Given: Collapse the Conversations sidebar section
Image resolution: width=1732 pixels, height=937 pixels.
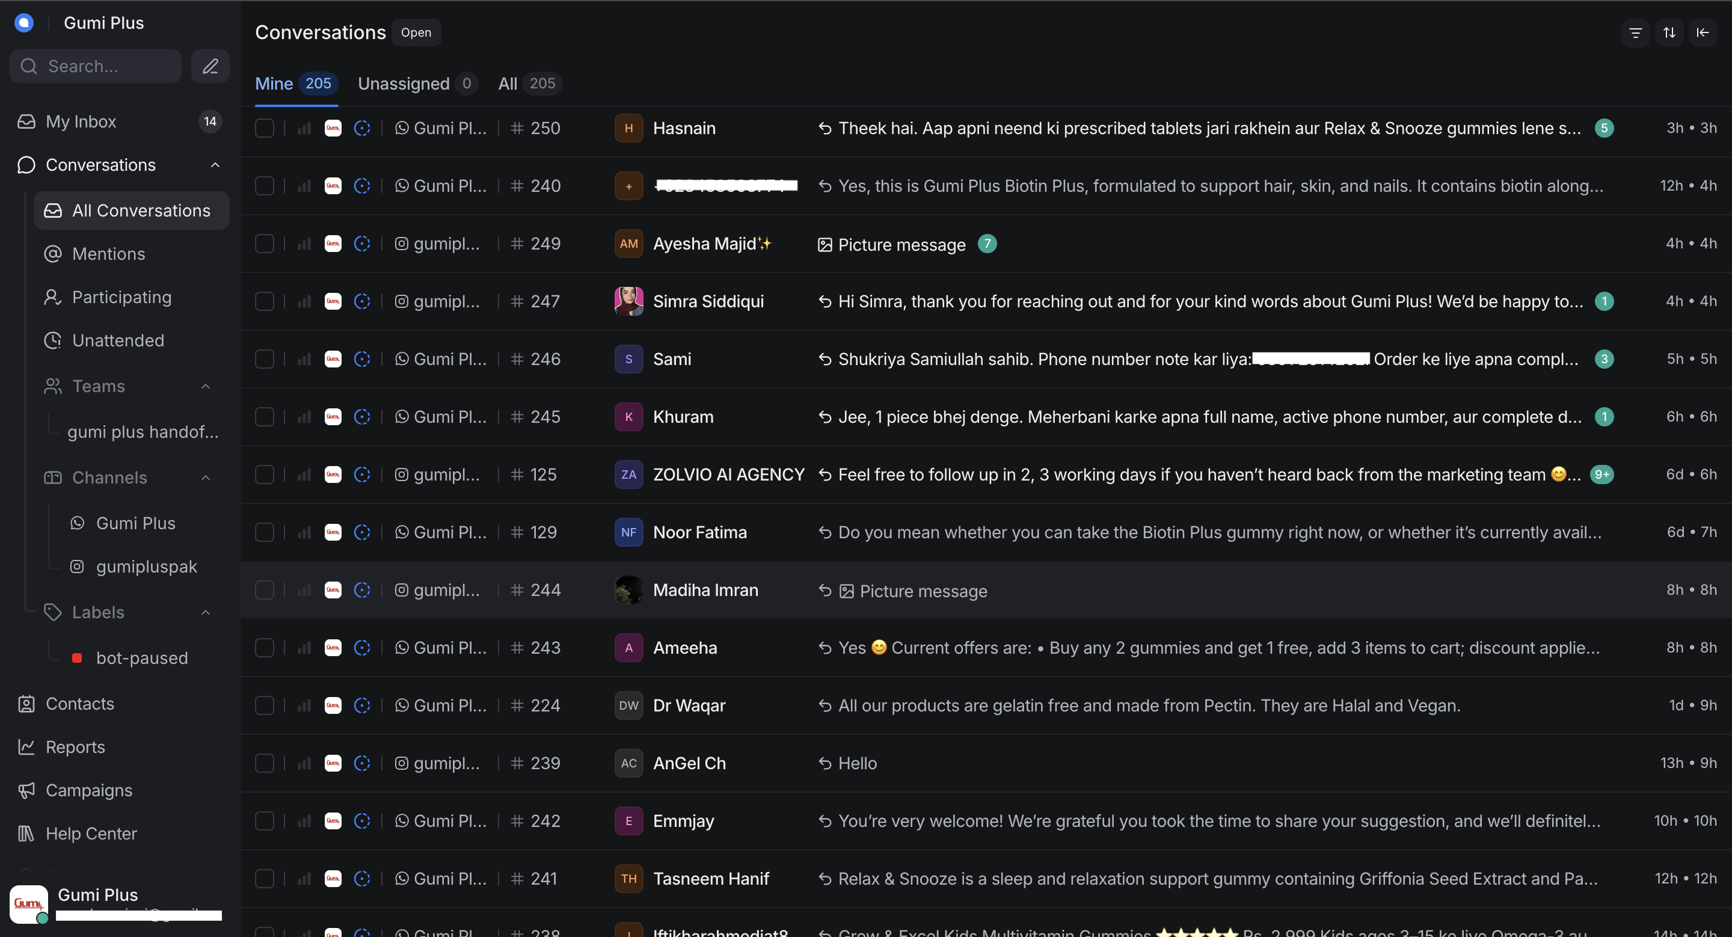Looking at the screenshot, I should pos(215,165).
